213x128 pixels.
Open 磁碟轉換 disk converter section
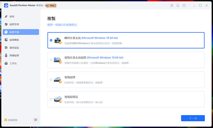14,40
